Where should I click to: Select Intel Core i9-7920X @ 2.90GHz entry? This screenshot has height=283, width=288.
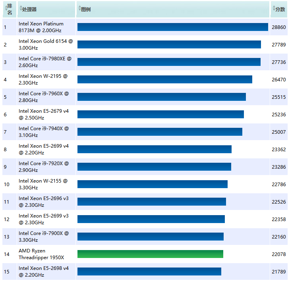(x=44, y=167)
